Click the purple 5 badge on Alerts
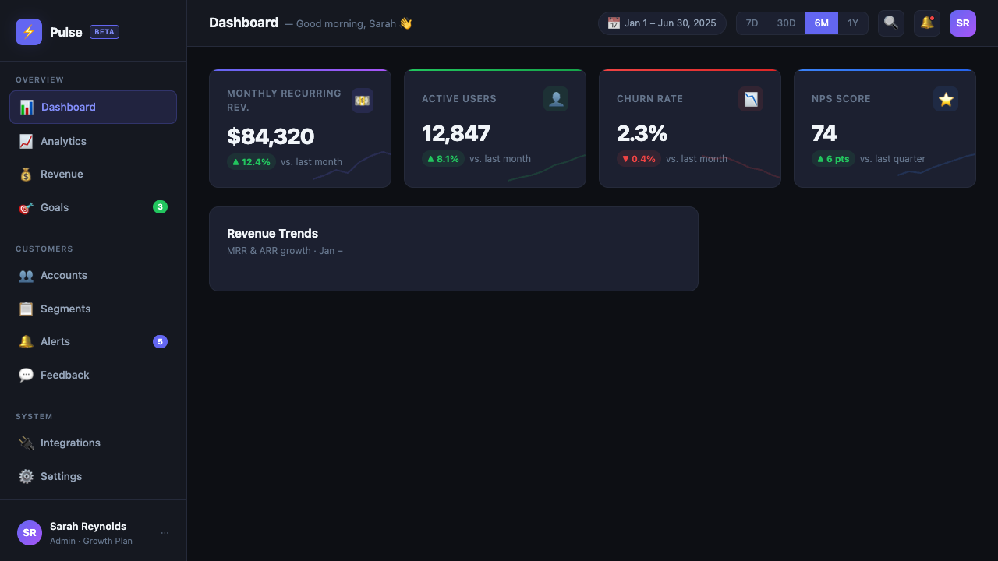Viewport: 998px width, 561px height. point(160,341)
